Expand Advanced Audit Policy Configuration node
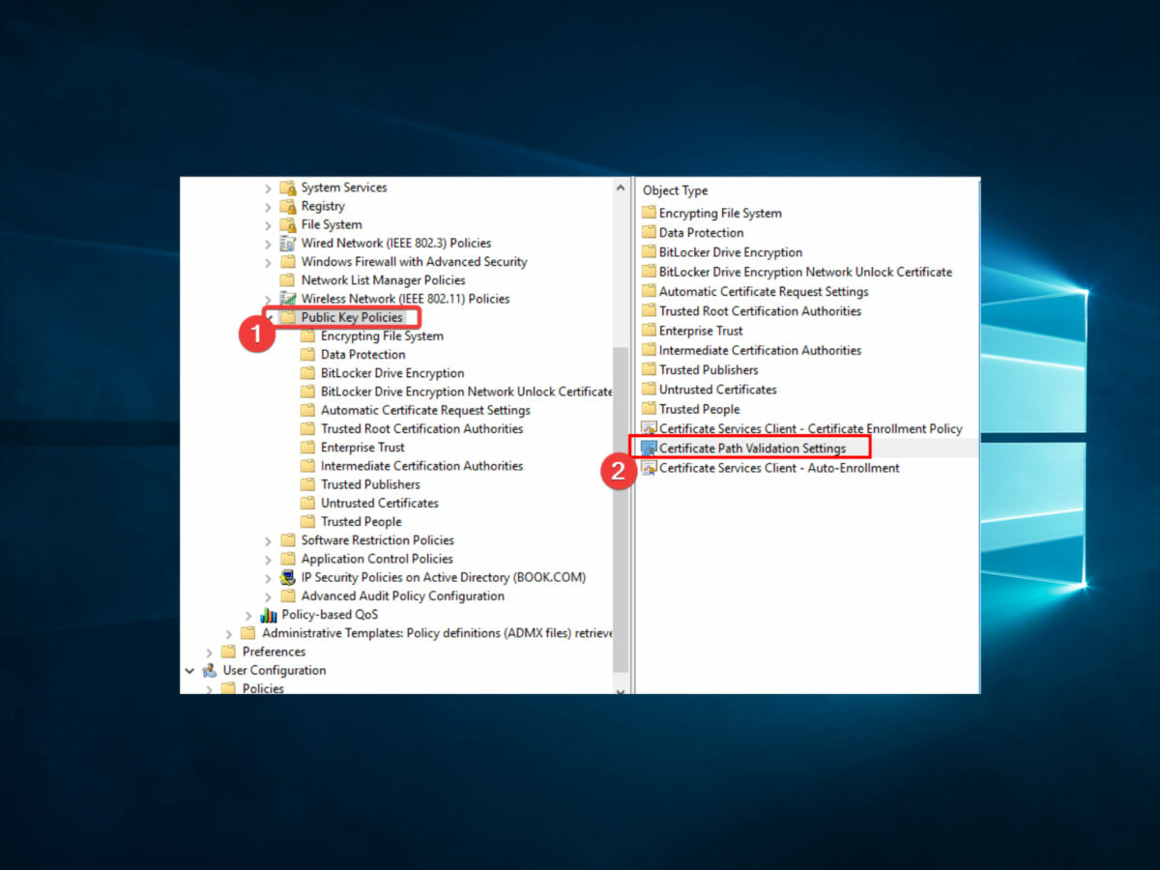1160x870 pixels. click(268, 596)
